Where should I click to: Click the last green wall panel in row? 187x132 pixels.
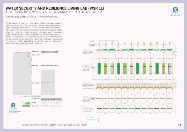pyautogui.click(x=170, y=68)
